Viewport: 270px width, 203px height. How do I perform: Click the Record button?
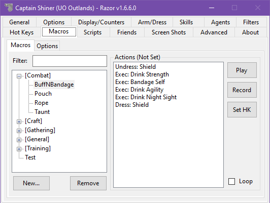coord(242,90)
